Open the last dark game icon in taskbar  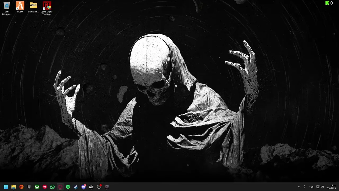[107, 187]
